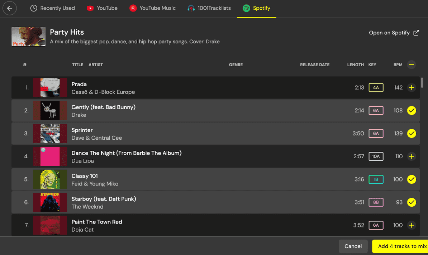Open the 1001Tracklists tab
Viewport: 428px width, 255px height.
[209, 8]
